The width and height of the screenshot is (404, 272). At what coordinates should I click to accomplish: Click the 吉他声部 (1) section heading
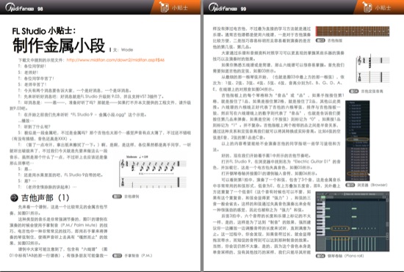click(x=46, y=198)
